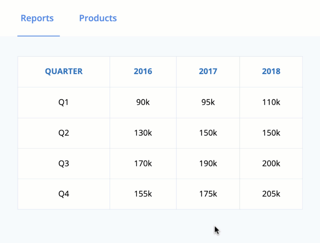Select the Q2 row label
This screenshot has height=243, width=320.
(x=64, y=133)
